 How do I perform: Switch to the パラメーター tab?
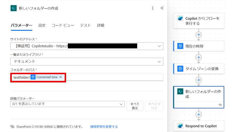pos(21,25)
